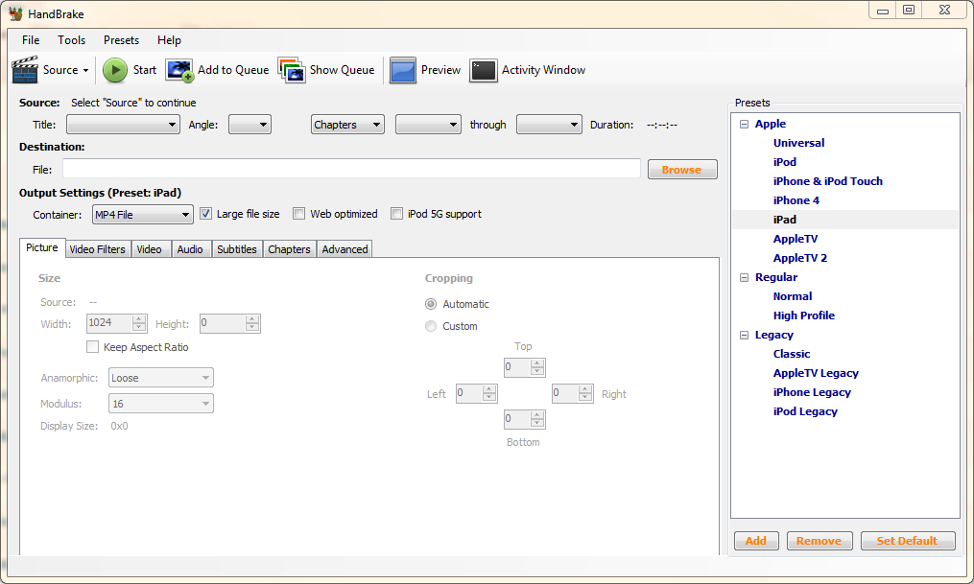
Task: Select the AppleTV Legacy preset
Action: point(816,374)
